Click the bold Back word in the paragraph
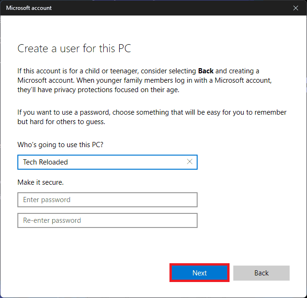Screen dimensions: 307x298 [x=206, y=71]
